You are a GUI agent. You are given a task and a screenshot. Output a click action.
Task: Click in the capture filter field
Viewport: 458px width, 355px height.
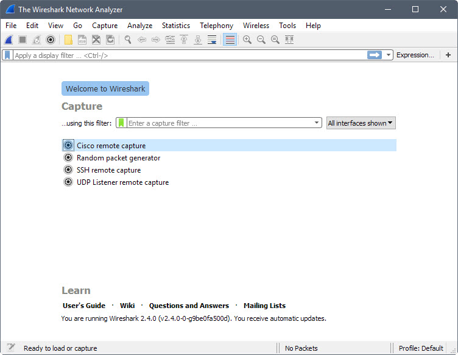coord(220,123)
